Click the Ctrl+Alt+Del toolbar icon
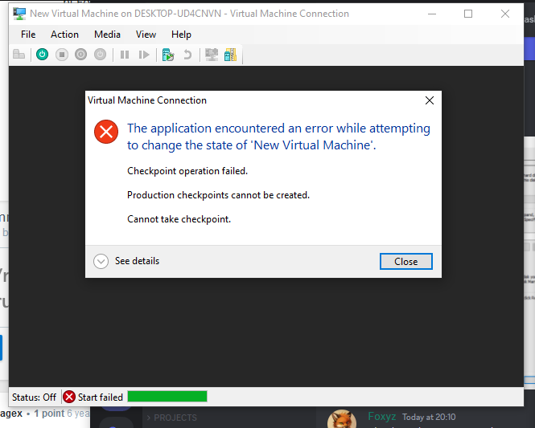Viewport: 535px width, 428px height. pos(19,55)
